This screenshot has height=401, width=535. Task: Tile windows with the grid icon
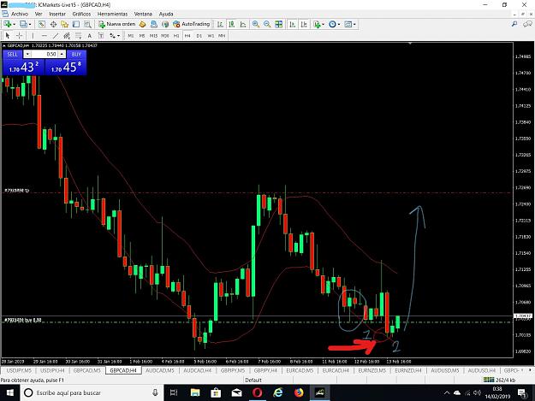point(279,24)
